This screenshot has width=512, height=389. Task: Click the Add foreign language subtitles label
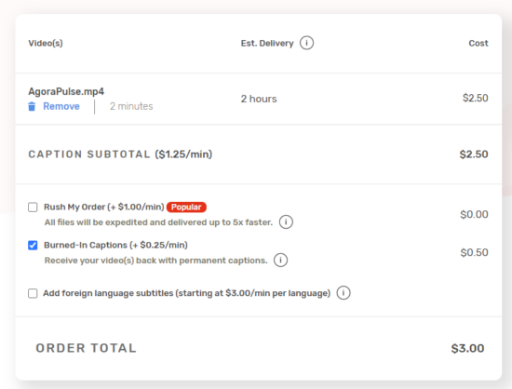(x=187, y=293)
